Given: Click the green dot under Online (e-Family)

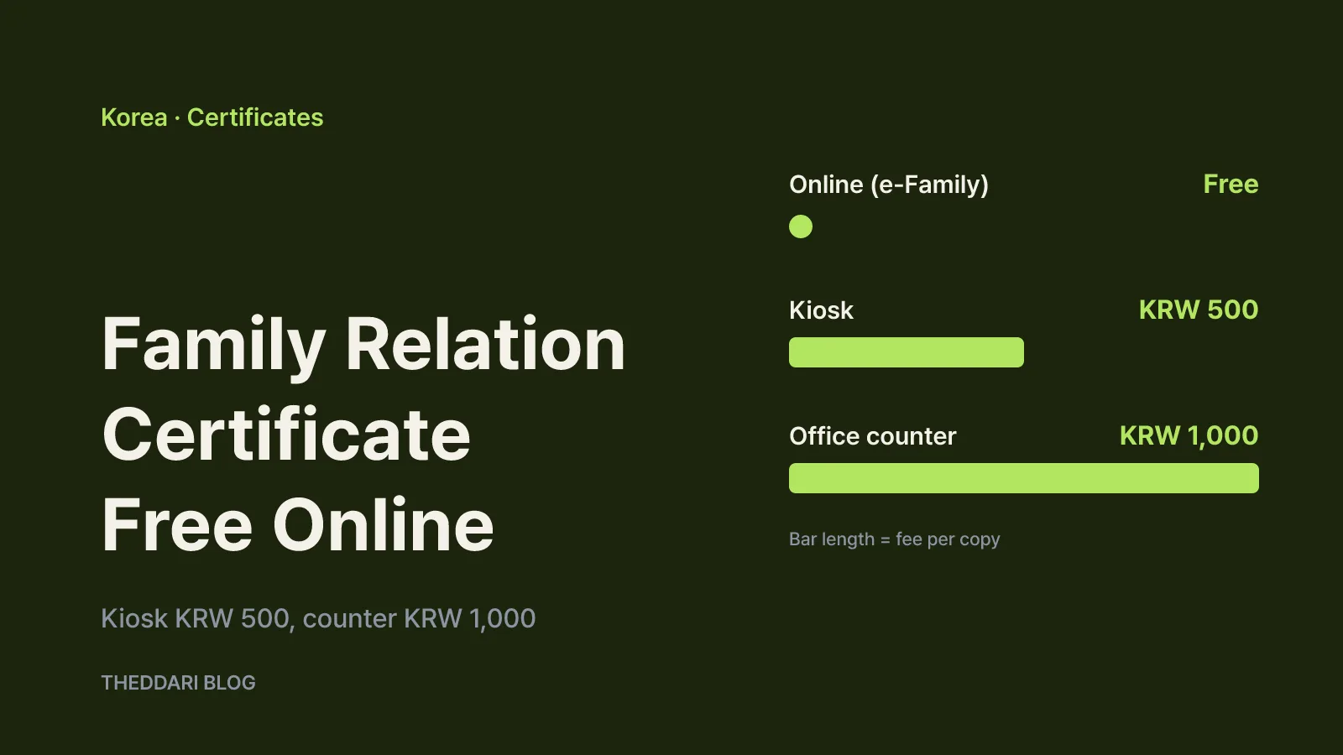Looking at the screenshot, I should pyautogui.click(x=801, y=226).
